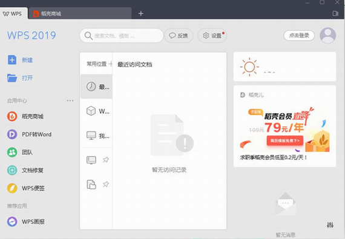This screenshot has height=239, width=345.
Task: Open the 打开 folder icon
Action: click(12, 78)
